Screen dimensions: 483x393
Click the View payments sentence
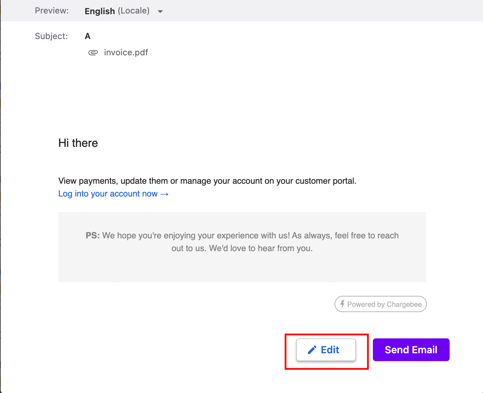(207, 181)
